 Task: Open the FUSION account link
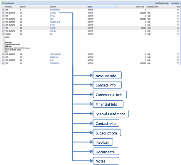tap(53, 28)
